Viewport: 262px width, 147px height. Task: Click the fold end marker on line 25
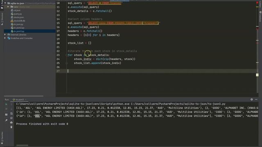point(67,63)
